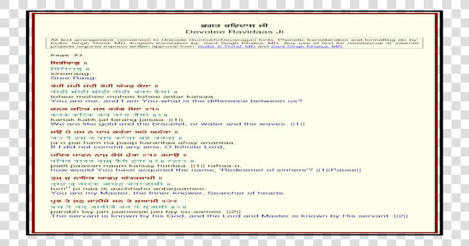
Task: Click line 'patit paavan naam kaisay huntaa'
Action: tap(119, 166)
